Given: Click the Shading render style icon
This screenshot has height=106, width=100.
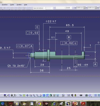Looking at the screenshot, I should pyautogui.click(x=51, y=95).
